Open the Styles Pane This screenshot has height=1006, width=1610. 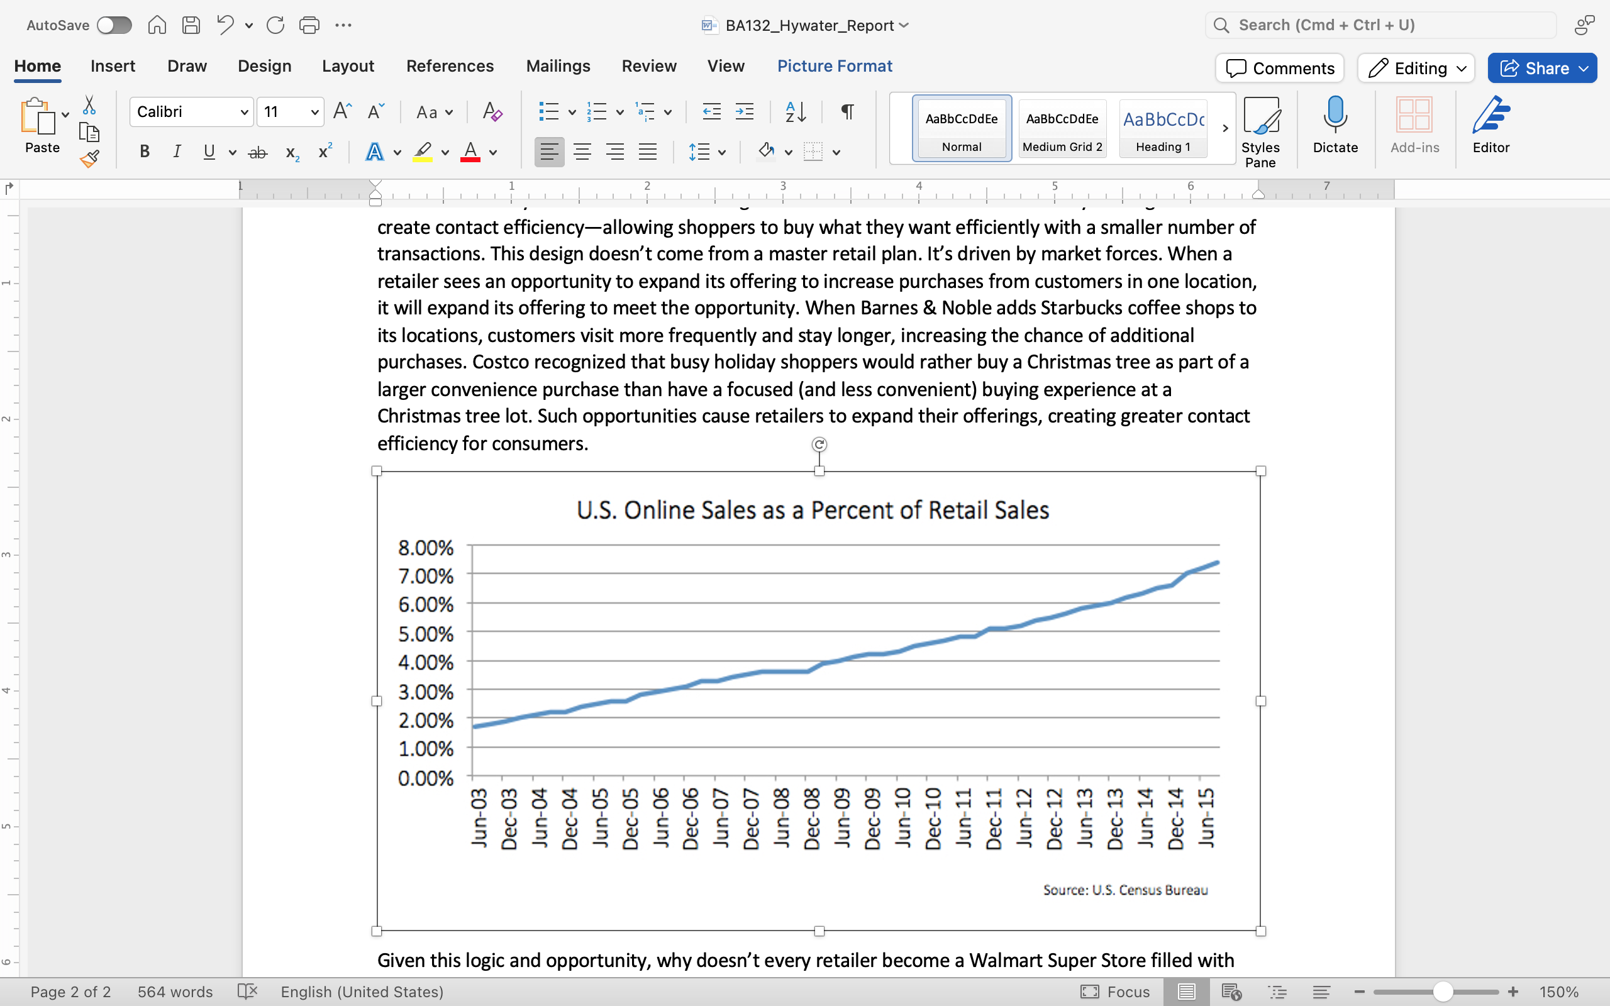click(1260, 132)
